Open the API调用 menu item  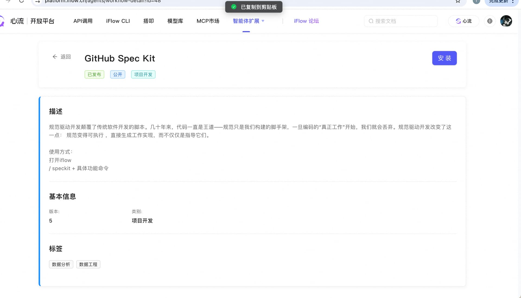coord(83,21)
